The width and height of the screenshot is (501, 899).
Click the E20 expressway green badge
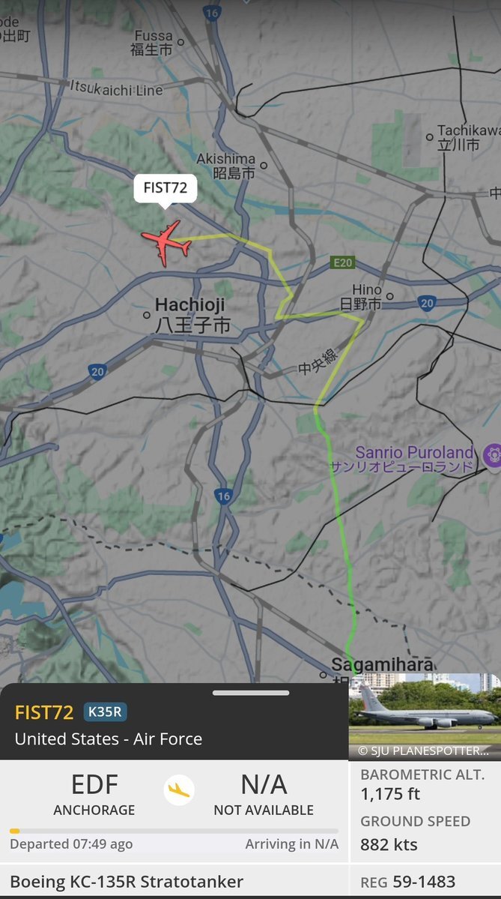[x=342, y=262]
